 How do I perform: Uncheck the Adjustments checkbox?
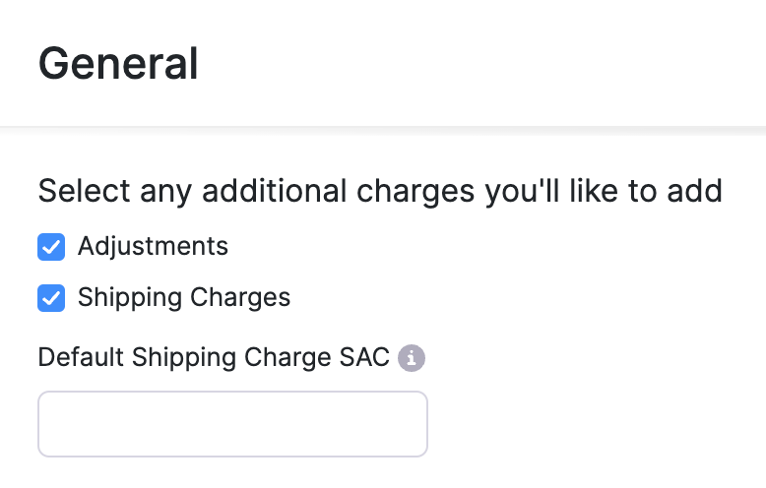(x=51, y=247)
